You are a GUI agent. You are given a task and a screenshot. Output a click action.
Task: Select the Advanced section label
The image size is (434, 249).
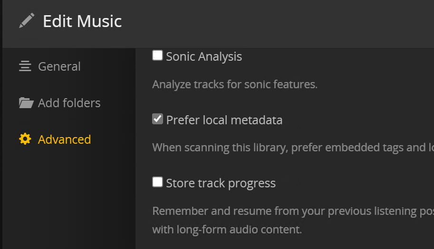64,139
